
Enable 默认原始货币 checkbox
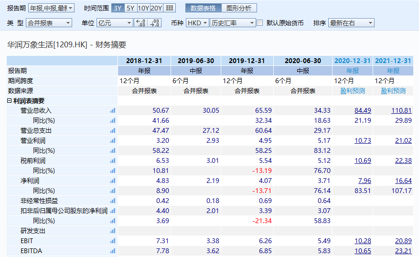(260, 23)
